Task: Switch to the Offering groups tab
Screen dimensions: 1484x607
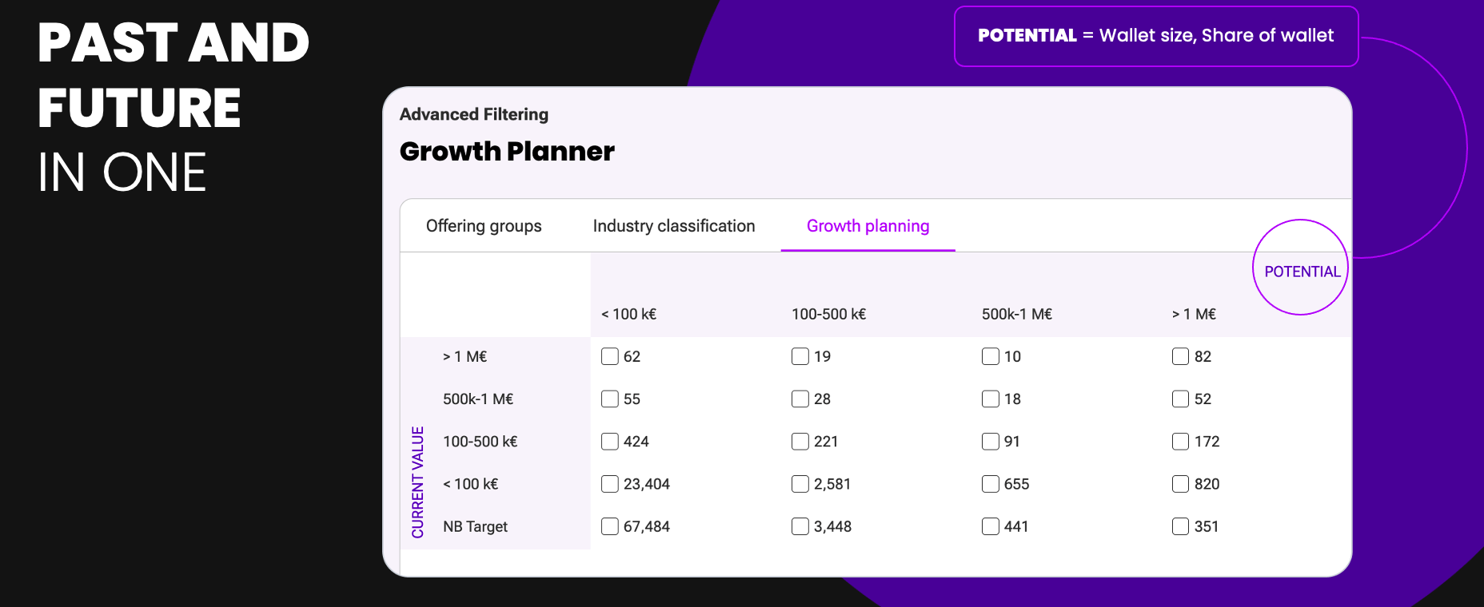Action: tap(484, 226)
